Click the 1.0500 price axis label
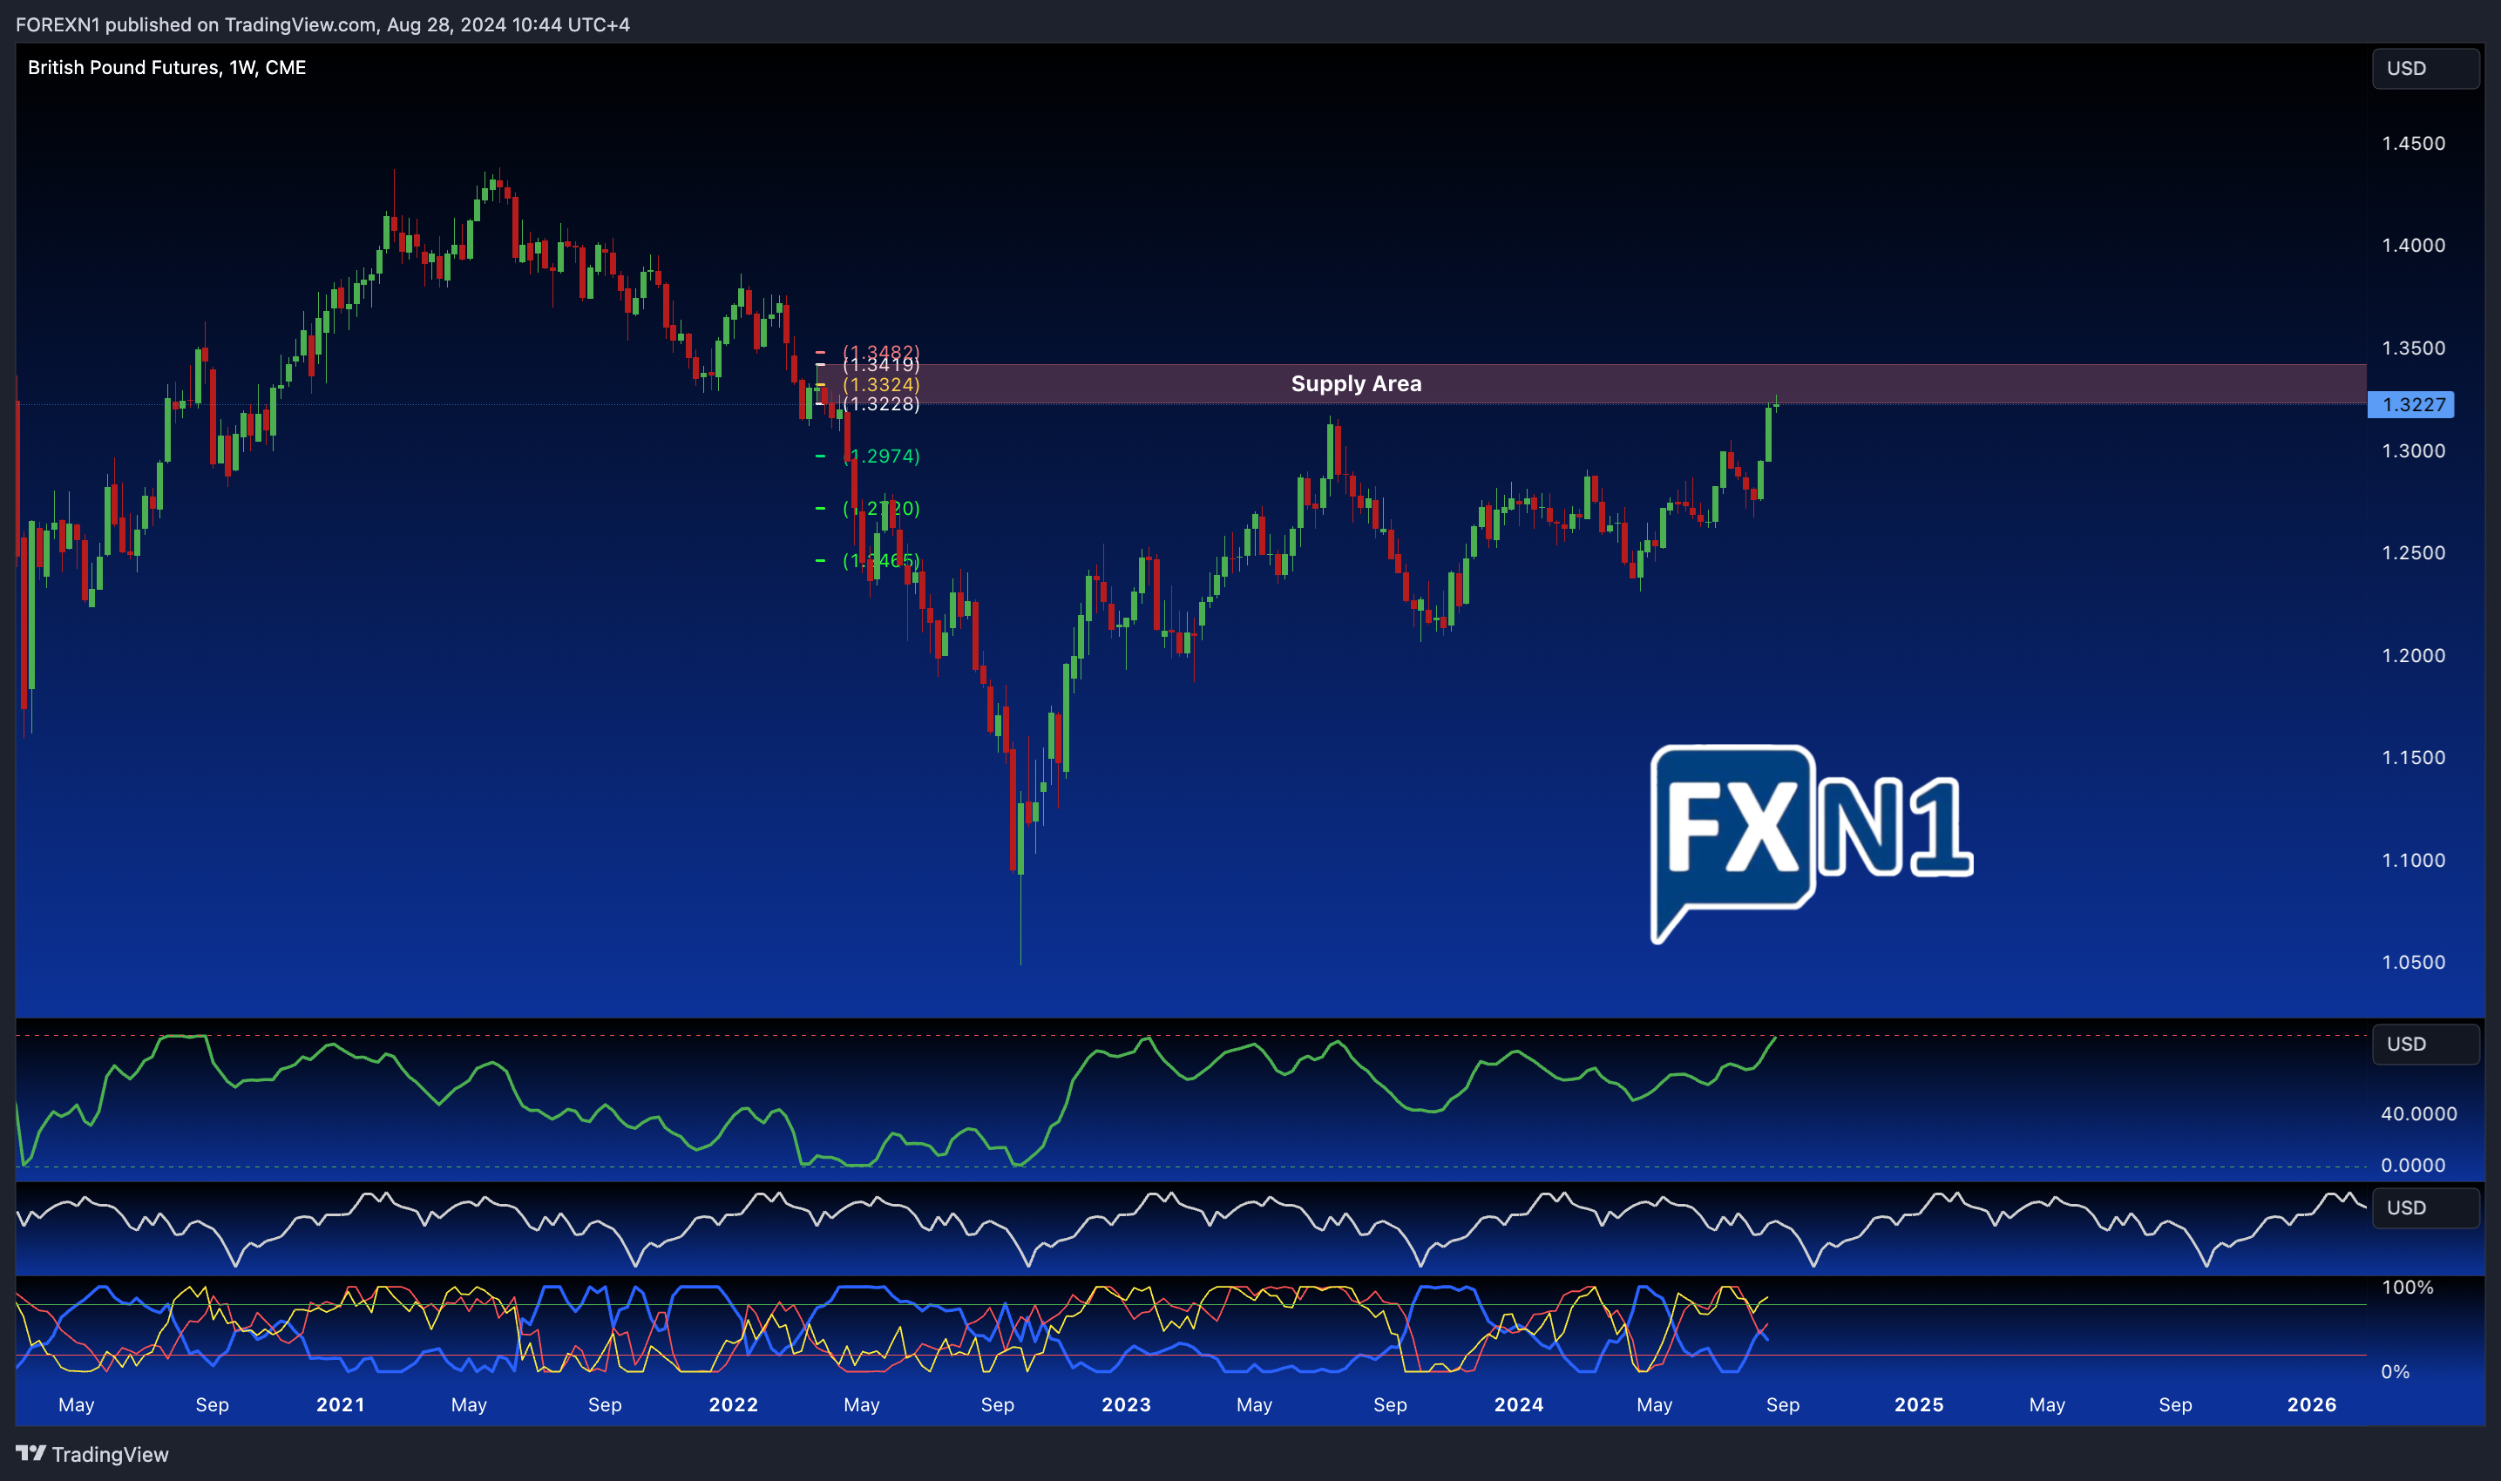 [2413, 962]
